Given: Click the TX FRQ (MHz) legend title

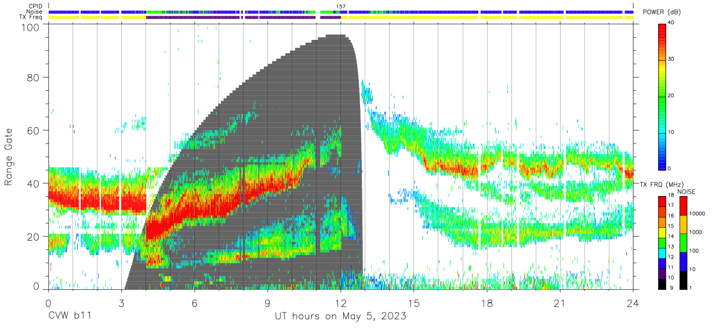Looking at the screenshot, I should (661, 185).
